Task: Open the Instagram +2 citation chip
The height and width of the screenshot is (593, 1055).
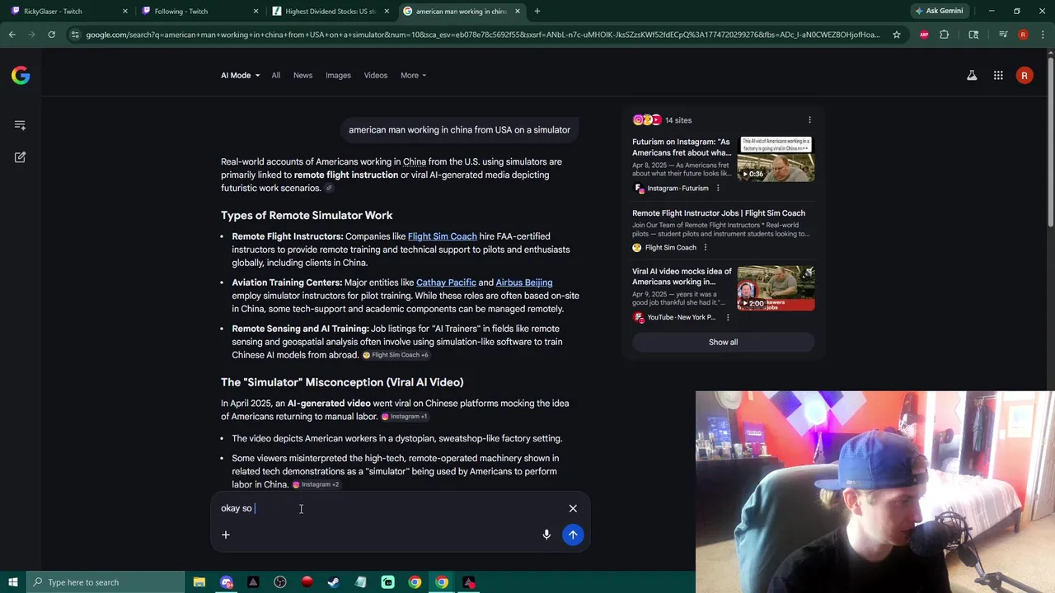Action: pyautogui.click(x=316, y=484)
